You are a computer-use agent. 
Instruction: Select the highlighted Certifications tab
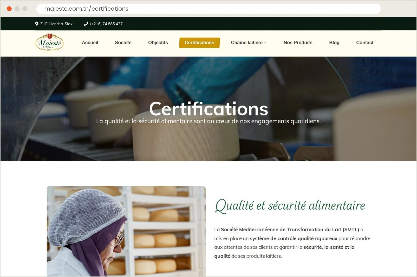(x=199, y=43)
